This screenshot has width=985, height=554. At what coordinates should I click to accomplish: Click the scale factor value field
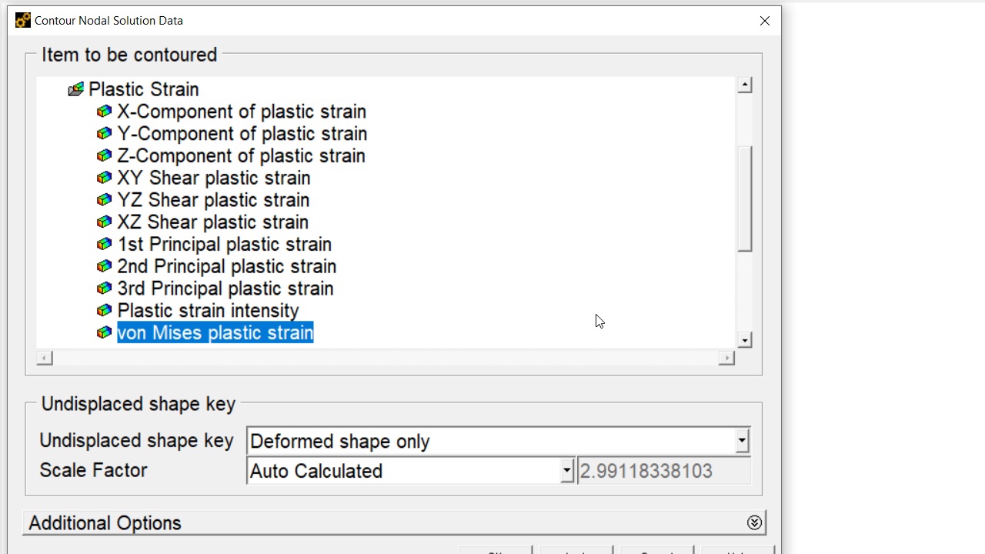tap(664, 471)
